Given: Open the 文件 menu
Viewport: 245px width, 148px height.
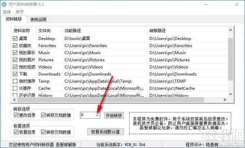Looking at the screenshot, I should [7, 12].
